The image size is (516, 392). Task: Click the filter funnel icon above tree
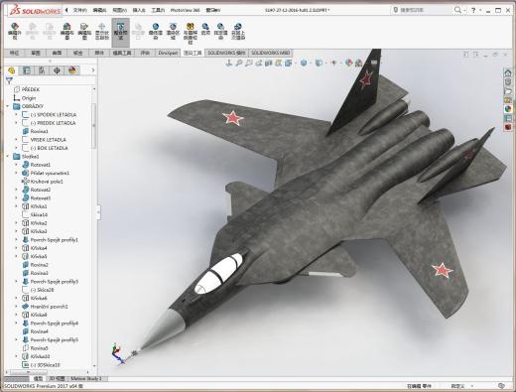click(x=9, y=80)
